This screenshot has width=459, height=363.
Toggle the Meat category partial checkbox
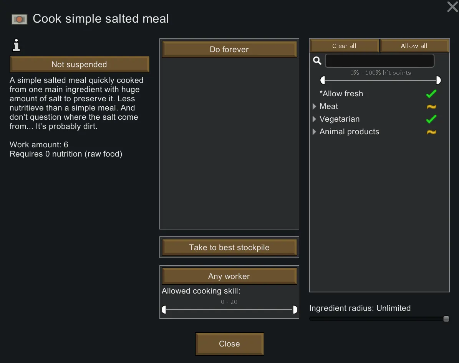point(431,107)
